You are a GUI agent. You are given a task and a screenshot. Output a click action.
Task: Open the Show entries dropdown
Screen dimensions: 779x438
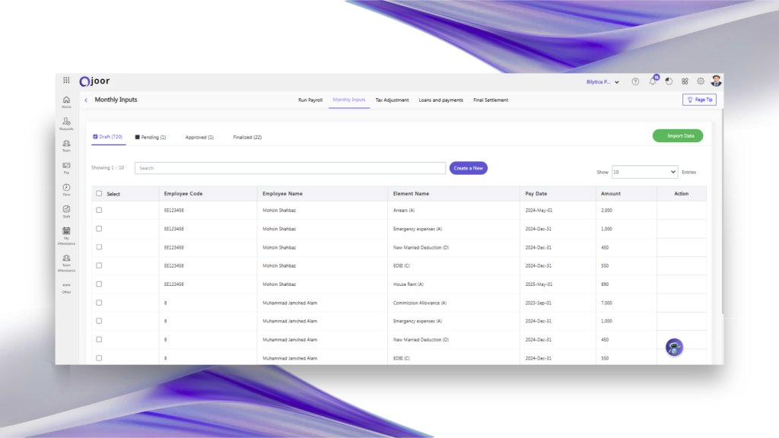pyautogui.click(x=644, y=172)
